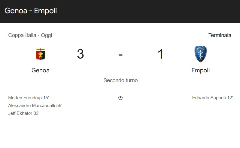Image resolution: width=240 pixels, height=148 pixels.
Task: Select Empoli scorer Edoardo Saporiti
Action: point(209,98)
